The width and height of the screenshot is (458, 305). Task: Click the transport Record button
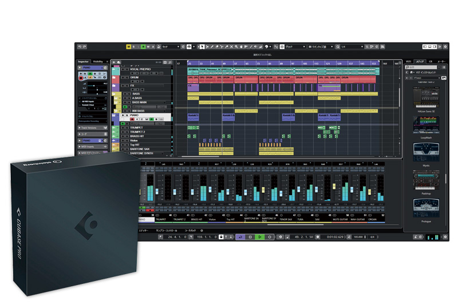[x=269, y=237]
